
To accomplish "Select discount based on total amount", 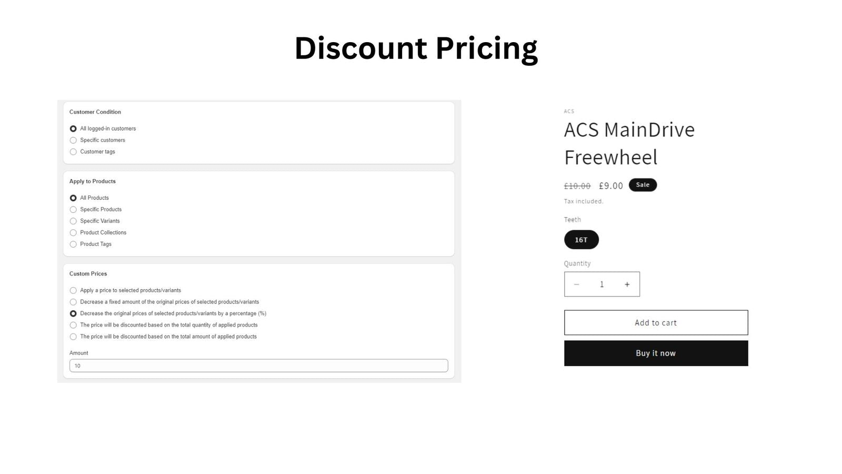I will [73, 337].
